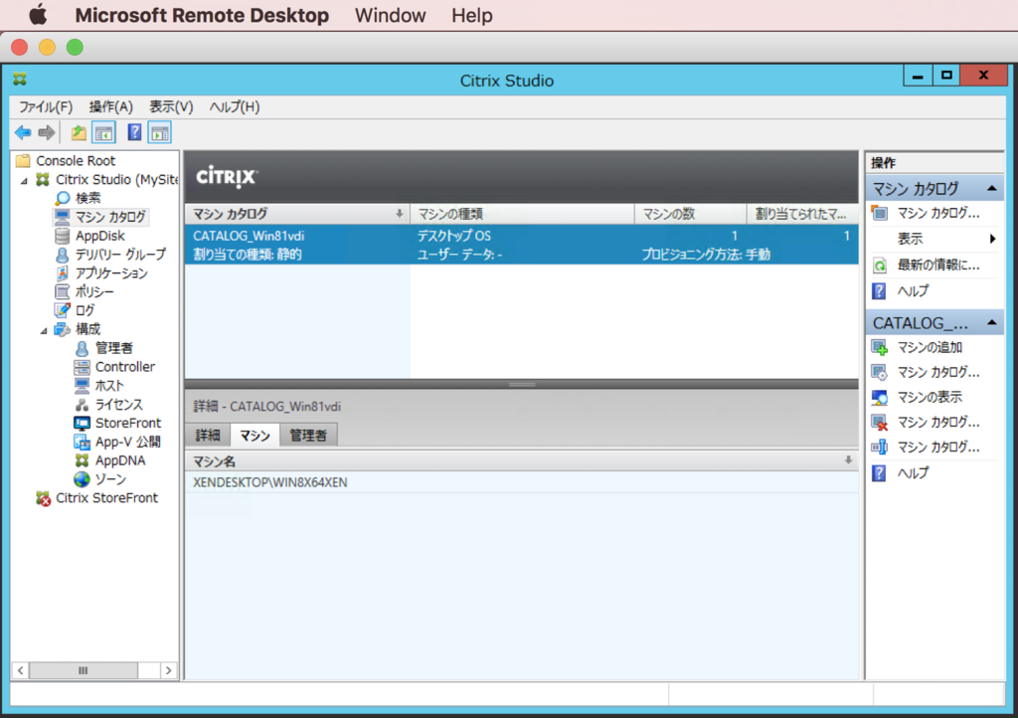Image resolution: width=1018 pixels, height=718 pixels.
Task: Switch to the 詳細 tab
Action: pyautogui.click(x=208, y=435)
